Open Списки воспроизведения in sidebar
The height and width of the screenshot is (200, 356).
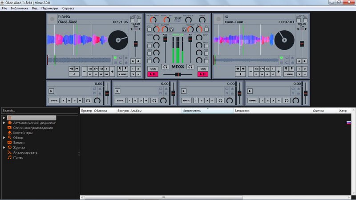click(33, 128)
